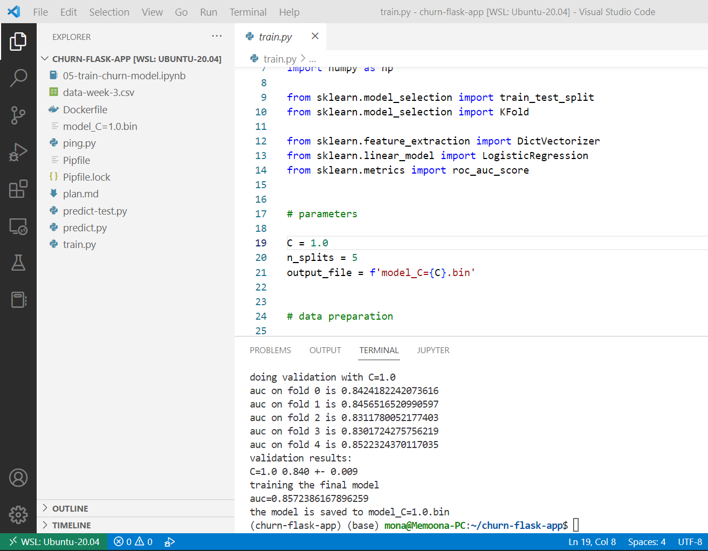Select the TERMINAL panel tab

[379, 350]
